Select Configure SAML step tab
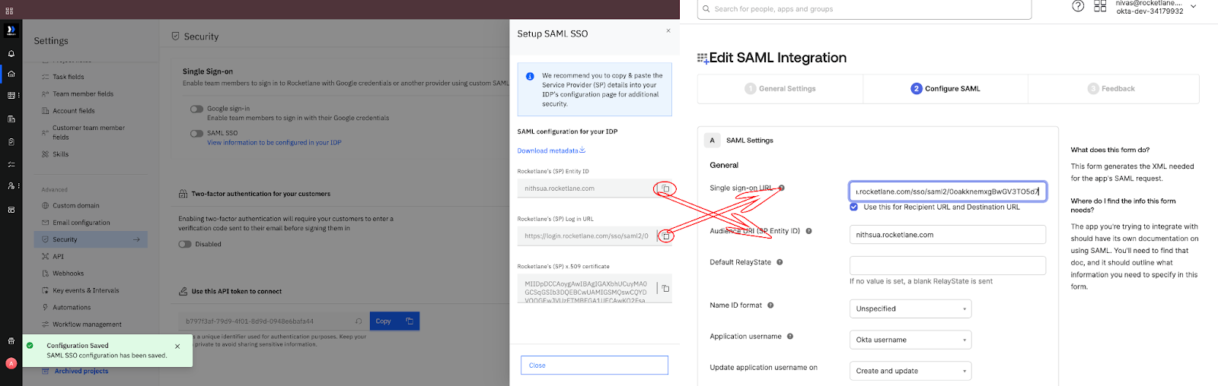The width and height of the screenshot is (1218, 386). (945, 89)
